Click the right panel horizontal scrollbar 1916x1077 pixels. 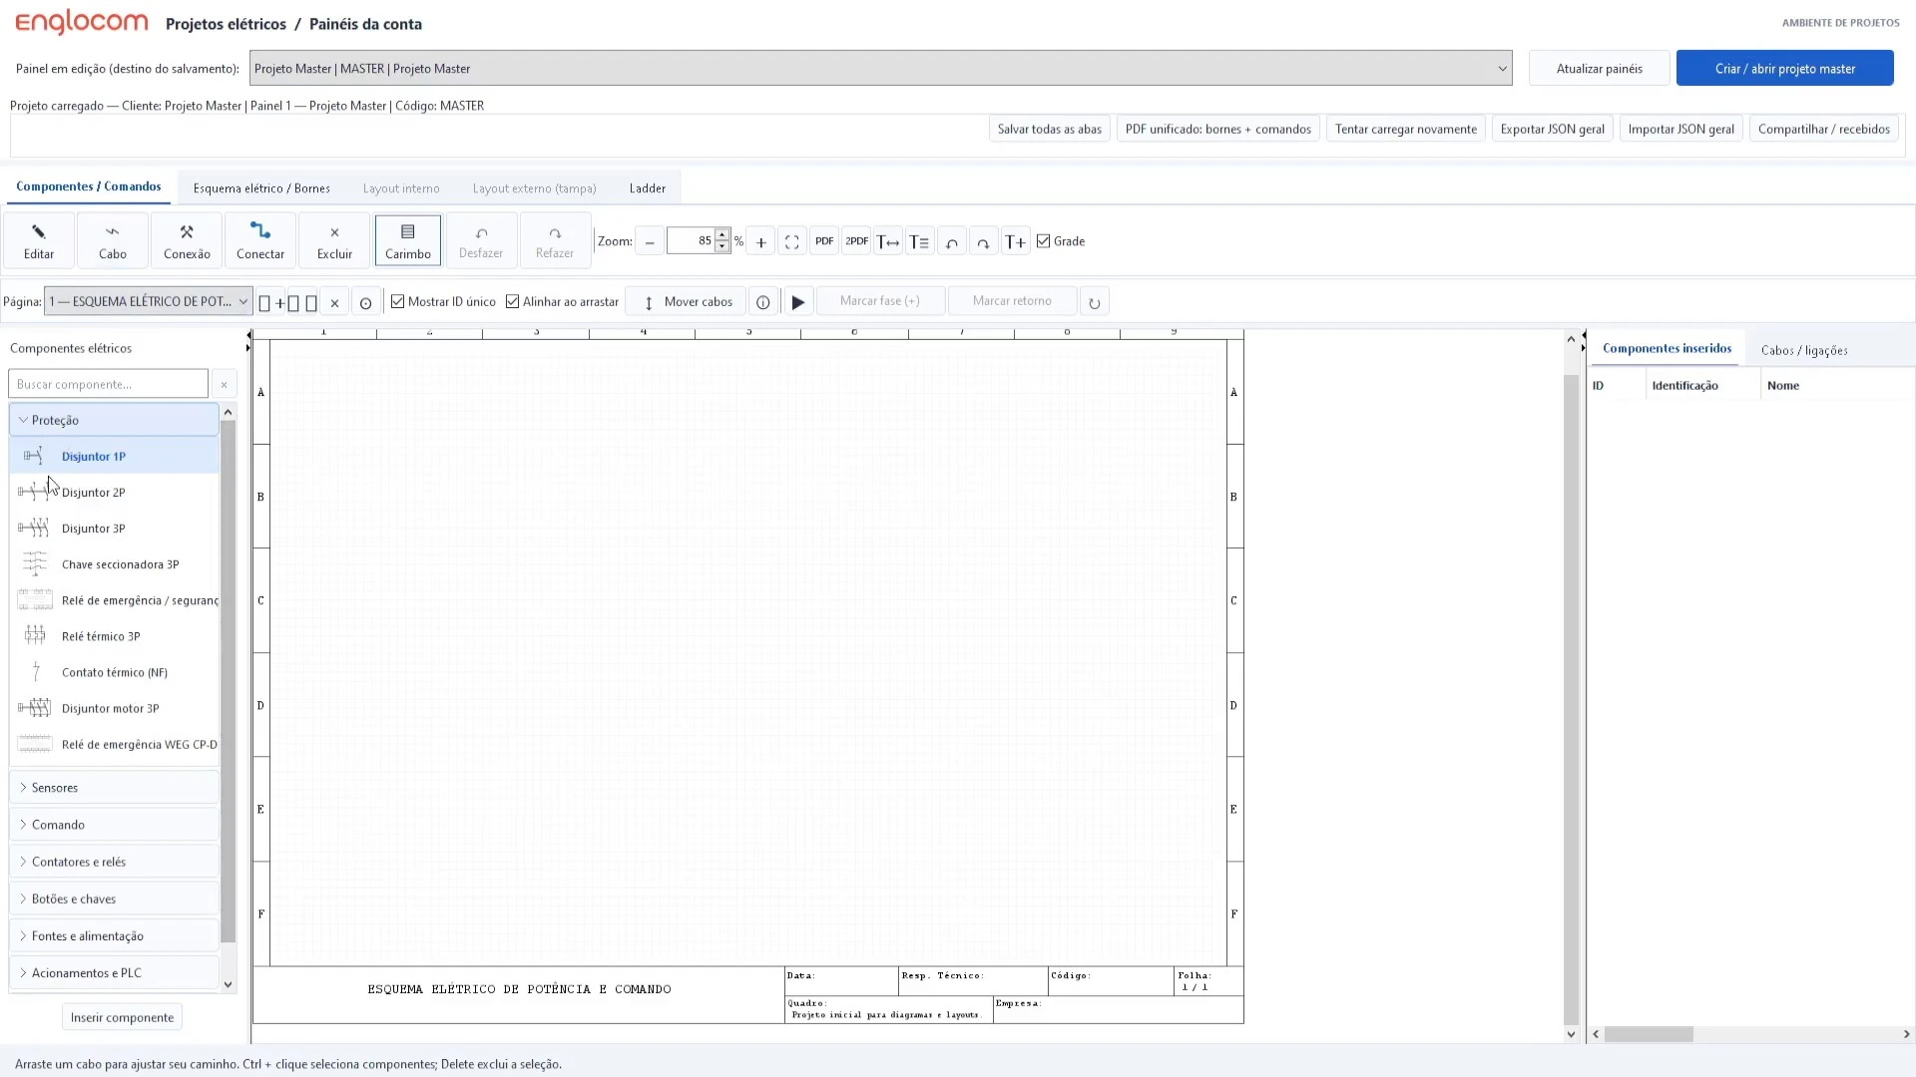[1649, 1034]
